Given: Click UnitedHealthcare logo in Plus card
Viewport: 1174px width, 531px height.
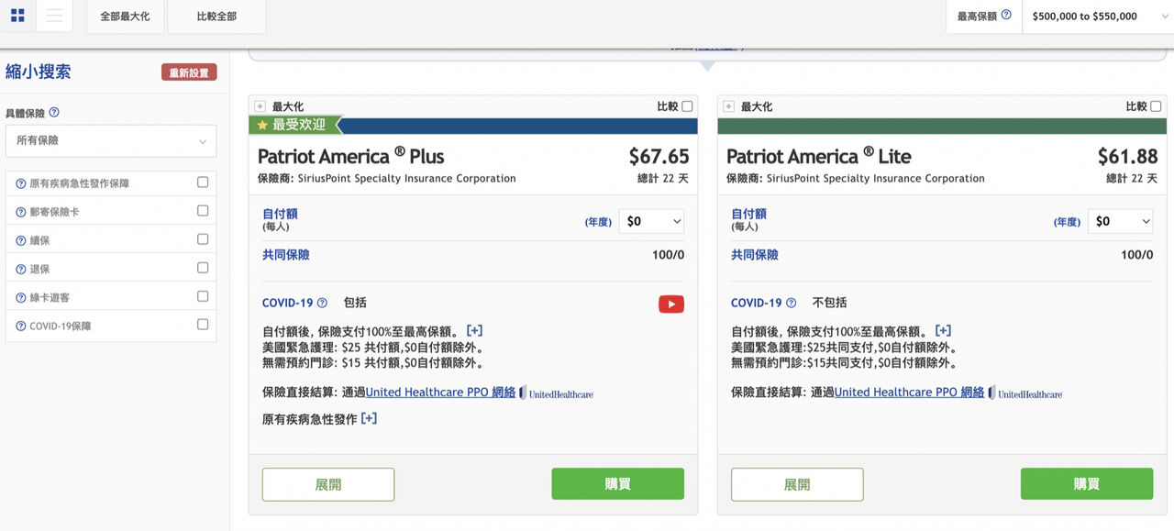Looking at the screenshot, I should click(557, 393).
